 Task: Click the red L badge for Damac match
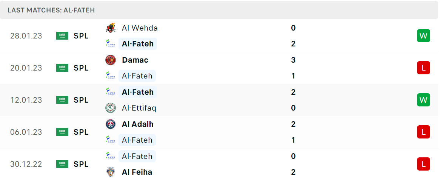pos(423,68)
